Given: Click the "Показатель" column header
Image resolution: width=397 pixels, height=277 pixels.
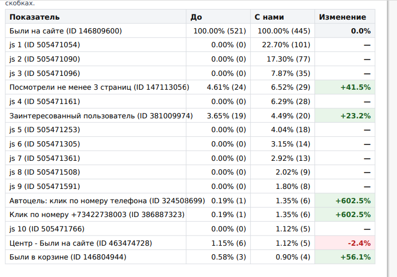Looking at the screenshot, I should point(35,18).
